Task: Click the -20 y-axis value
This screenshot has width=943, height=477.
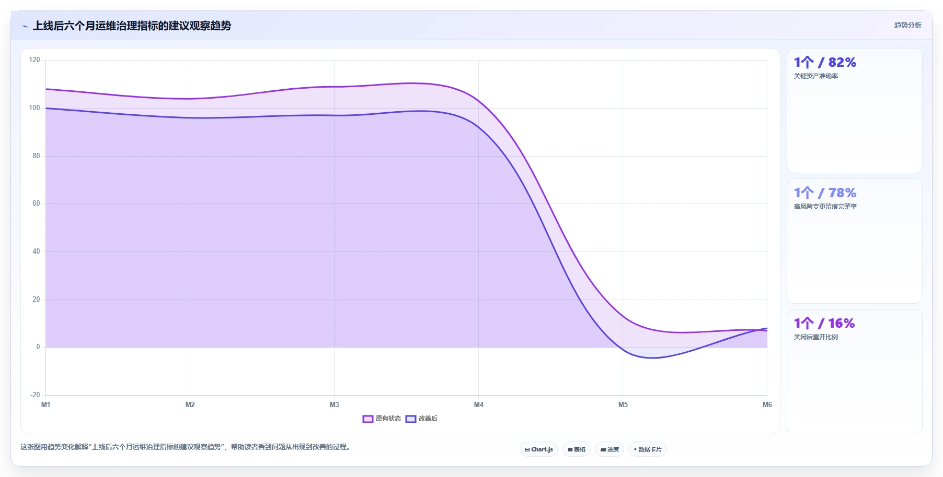Action: coord(35,395)
